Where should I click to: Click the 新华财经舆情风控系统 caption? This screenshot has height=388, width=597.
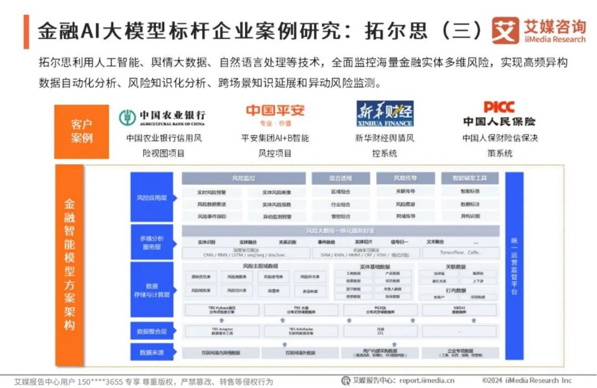click(385, 145)
